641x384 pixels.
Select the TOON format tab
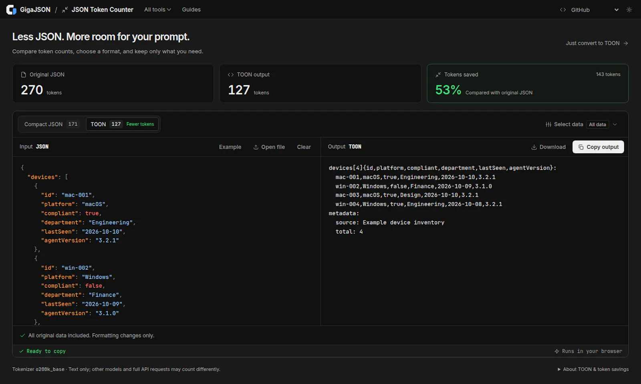click(122, 124)
